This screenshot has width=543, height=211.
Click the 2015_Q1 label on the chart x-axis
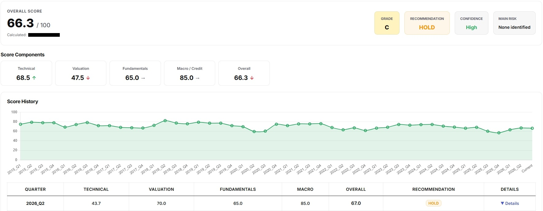tap(14, 169)
